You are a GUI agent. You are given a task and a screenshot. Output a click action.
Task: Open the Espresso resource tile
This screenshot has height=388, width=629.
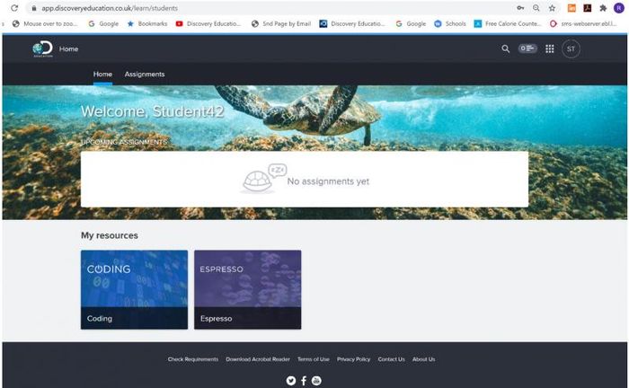[x=247, y=289]
